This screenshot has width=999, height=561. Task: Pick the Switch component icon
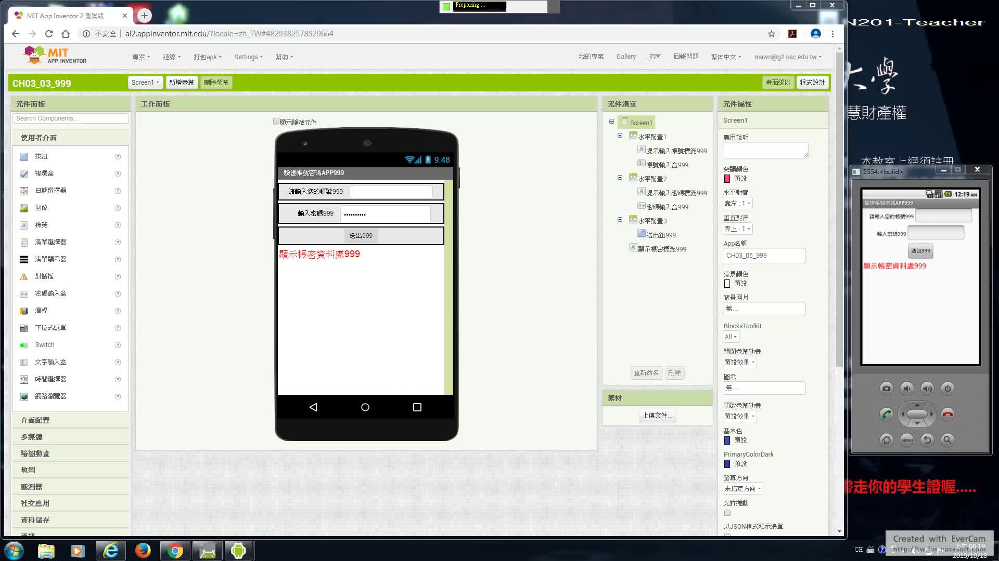pos(24,345)
